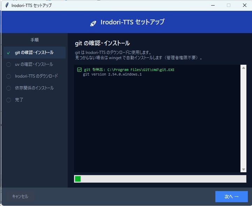Click the feather app icon in title bar
Viewport: 252px width, 206px height.
click(7, 5)
